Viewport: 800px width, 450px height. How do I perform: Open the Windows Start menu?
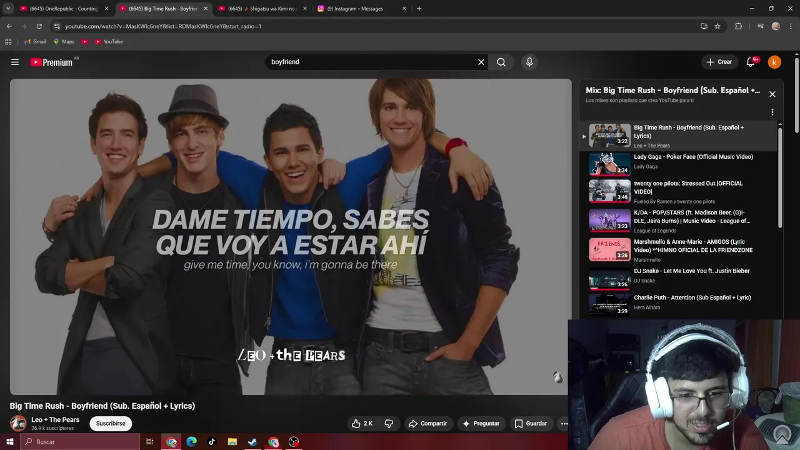pyautogui.click(x=9, y=442)
